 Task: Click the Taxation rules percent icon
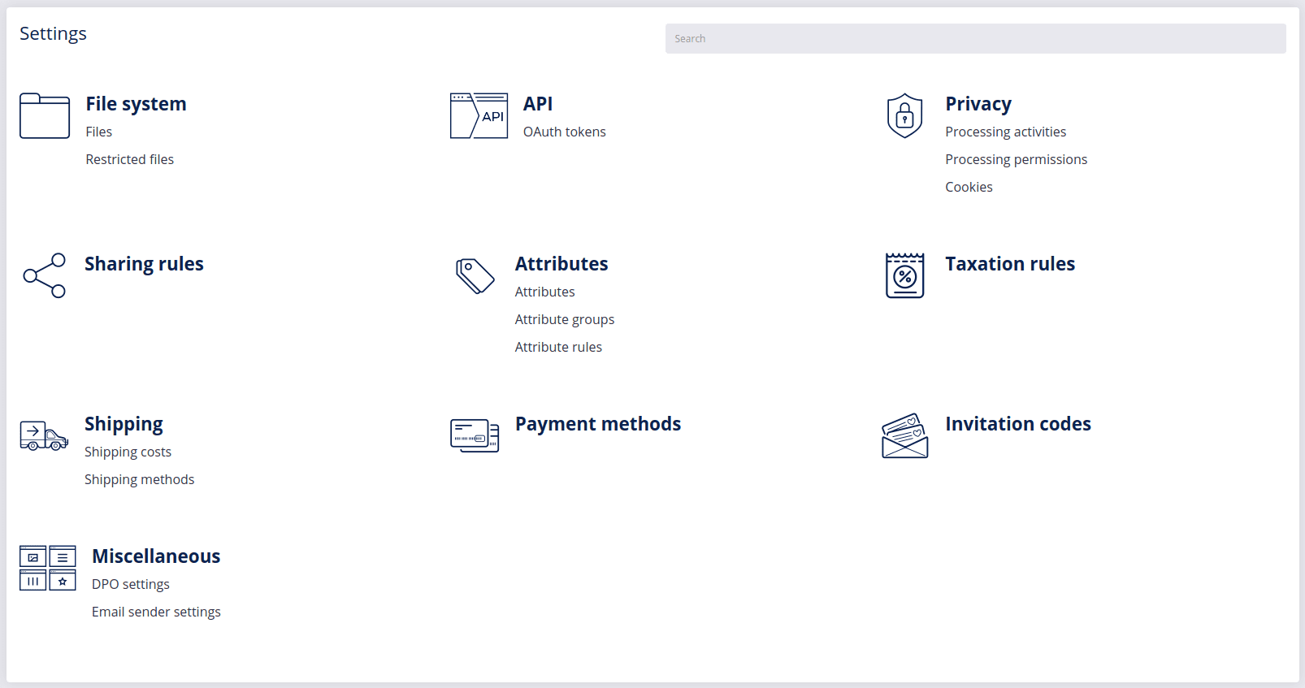point(905,275)
